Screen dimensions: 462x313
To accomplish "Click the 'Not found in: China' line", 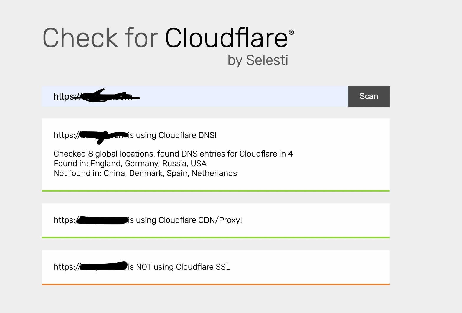I will point(145,173).
